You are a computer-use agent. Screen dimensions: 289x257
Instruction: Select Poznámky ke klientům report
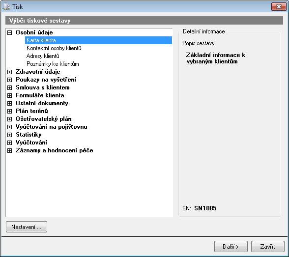[53, 64]
